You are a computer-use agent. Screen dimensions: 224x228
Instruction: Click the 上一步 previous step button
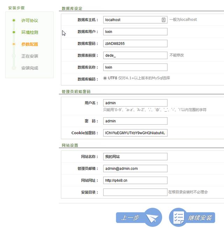click(x=139, y=218)
